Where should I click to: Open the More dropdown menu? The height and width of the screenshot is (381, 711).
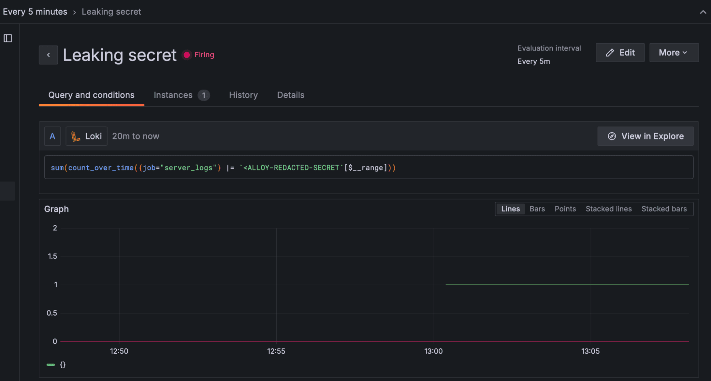[x=674, y=52]
